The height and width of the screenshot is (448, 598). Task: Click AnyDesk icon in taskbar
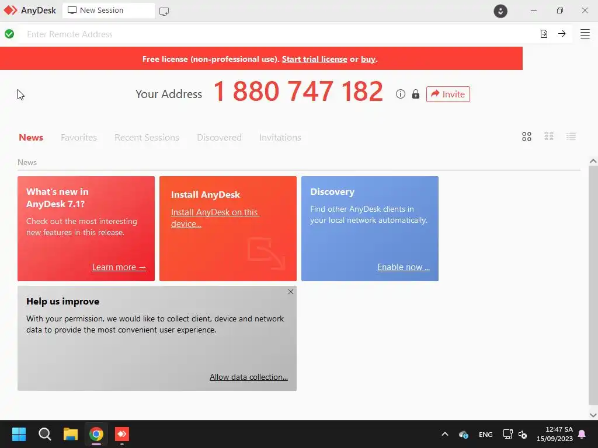(122, 434)
